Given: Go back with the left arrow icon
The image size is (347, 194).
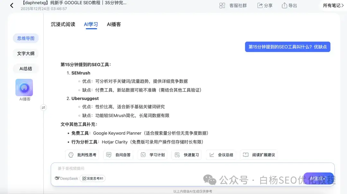Looking at the screenshot, I should [x=12, y=5].
